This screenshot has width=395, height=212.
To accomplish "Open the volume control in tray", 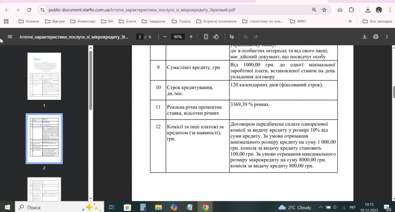I will tap(335, 207).
